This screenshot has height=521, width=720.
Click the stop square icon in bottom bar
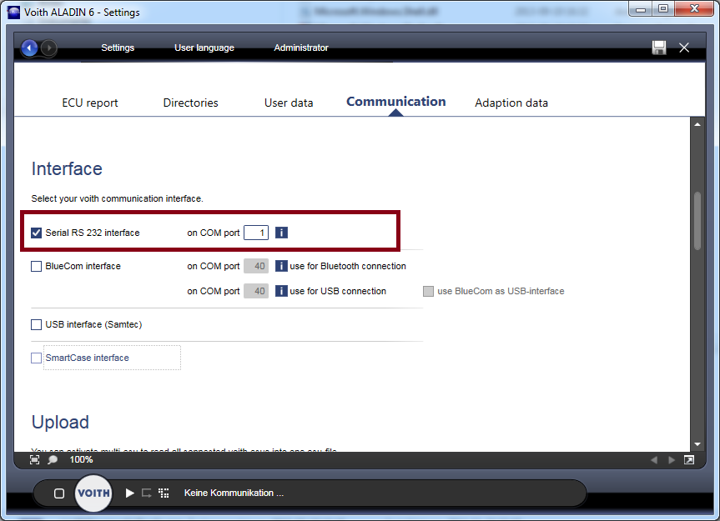(59, 493)
